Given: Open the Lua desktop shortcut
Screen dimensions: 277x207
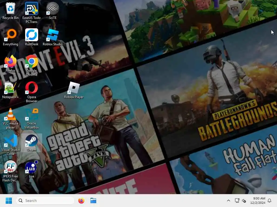Looking at the screenshot, I should (x=31, y=169).
